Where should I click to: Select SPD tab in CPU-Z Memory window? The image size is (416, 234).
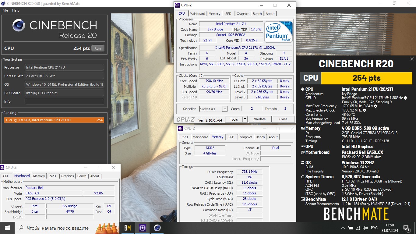click(x=231, y=137)
